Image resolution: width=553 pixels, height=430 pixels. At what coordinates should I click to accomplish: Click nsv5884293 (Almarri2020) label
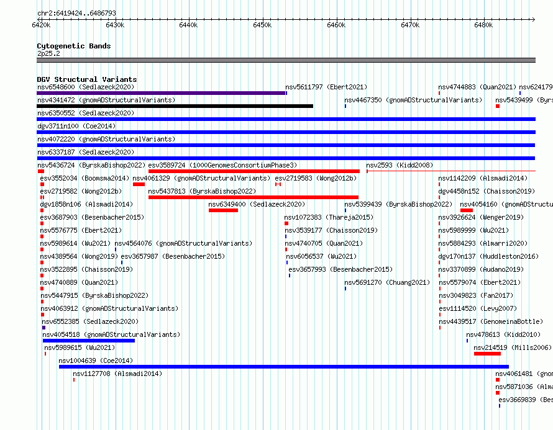pos(483,243)
